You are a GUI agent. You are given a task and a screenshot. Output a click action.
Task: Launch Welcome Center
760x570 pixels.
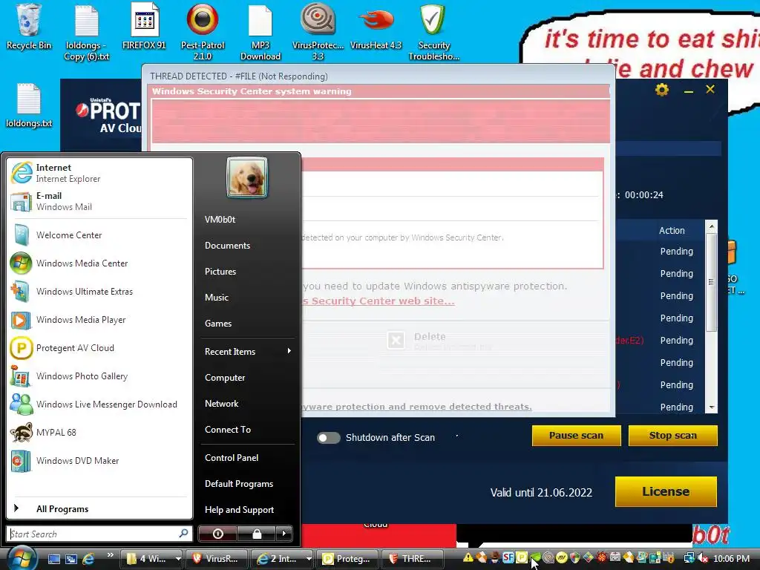99,235
